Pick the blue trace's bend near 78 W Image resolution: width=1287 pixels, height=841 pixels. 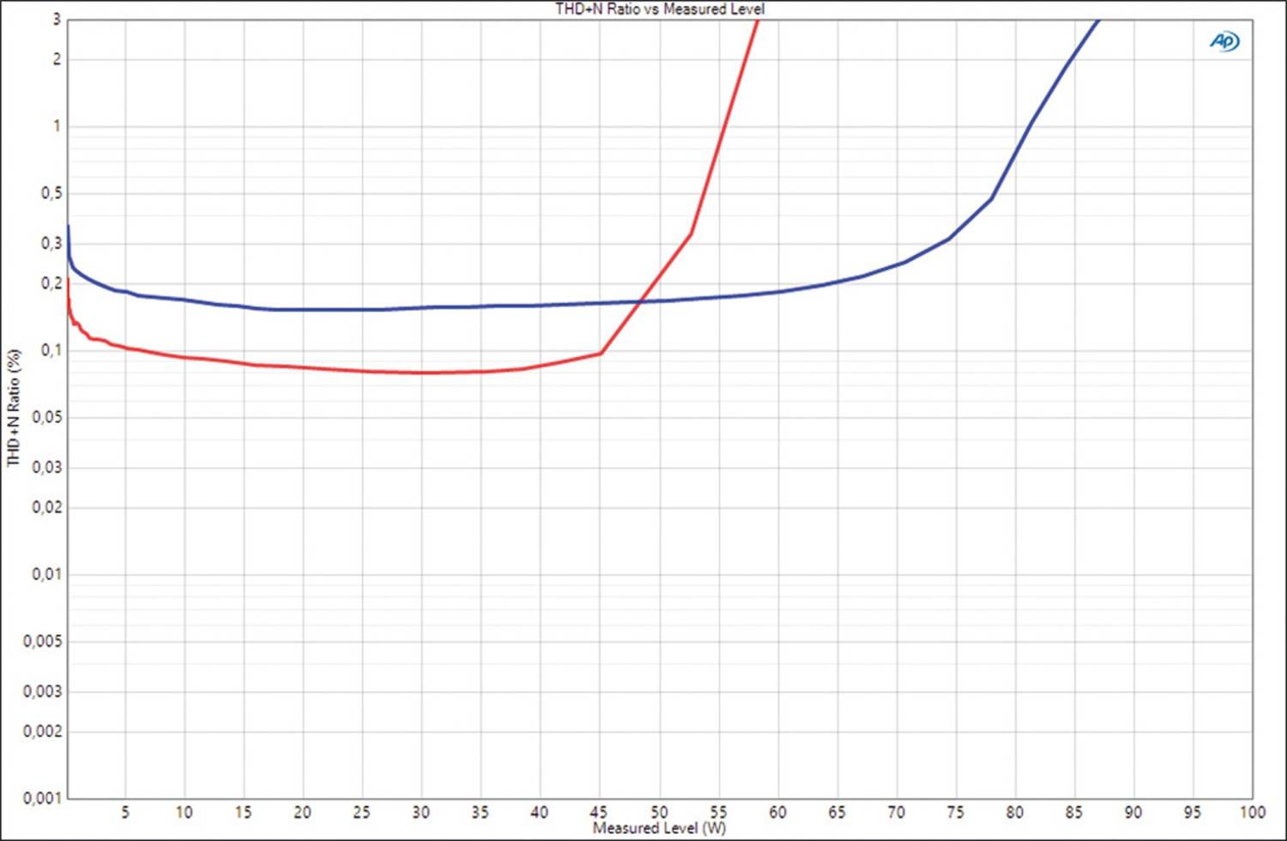(x=992, y=199)
